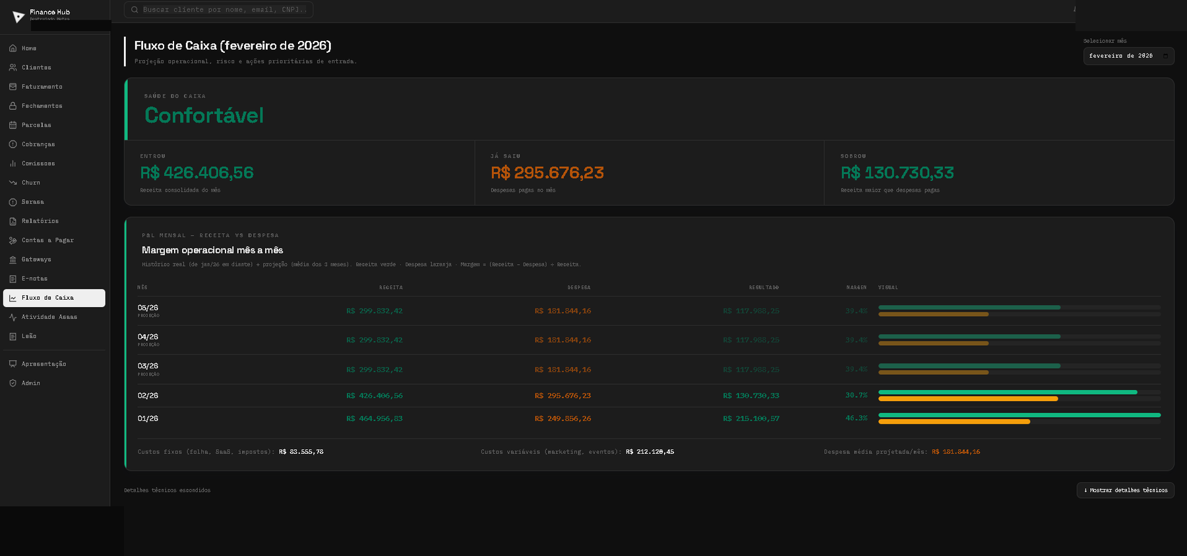Image resolution: width=1187 pixels, height=556 pixels.
Task: Click custos fixos value R$ 83.555,78
Action: (x=301, y=452)
